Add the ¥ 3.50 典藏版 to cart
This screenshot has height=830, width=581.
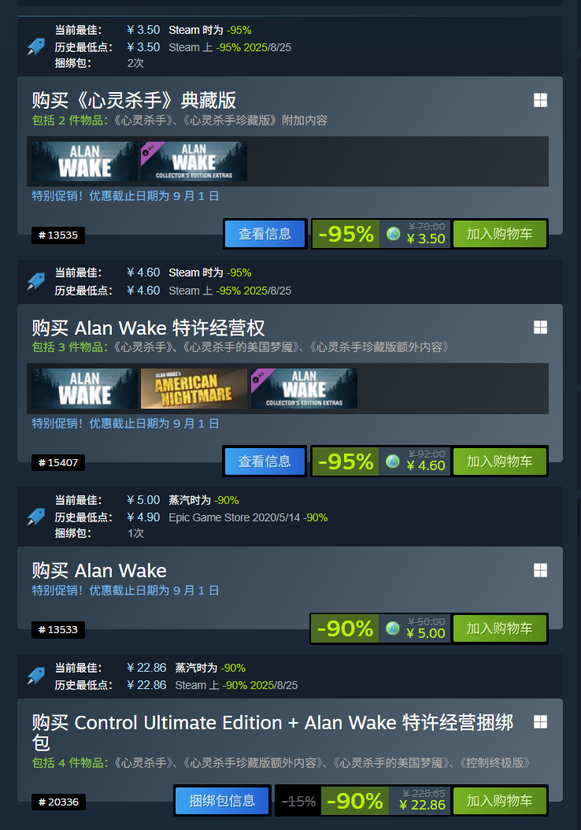click(499, 234)
